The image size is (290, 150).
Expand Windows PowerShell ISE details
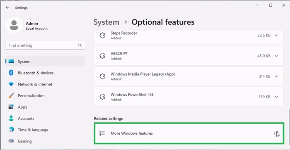click(276, 97)
